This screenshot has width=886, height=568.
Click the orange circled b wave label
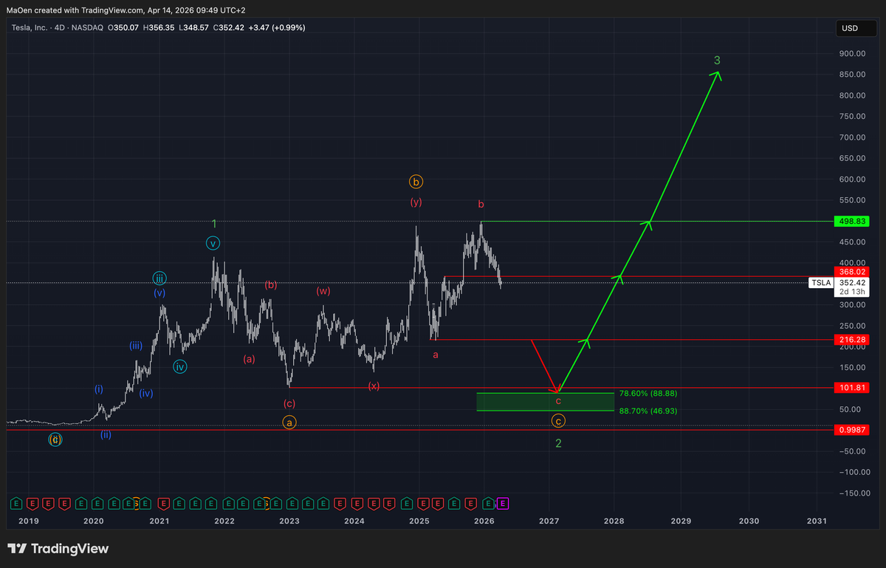(x=416, y=181)
